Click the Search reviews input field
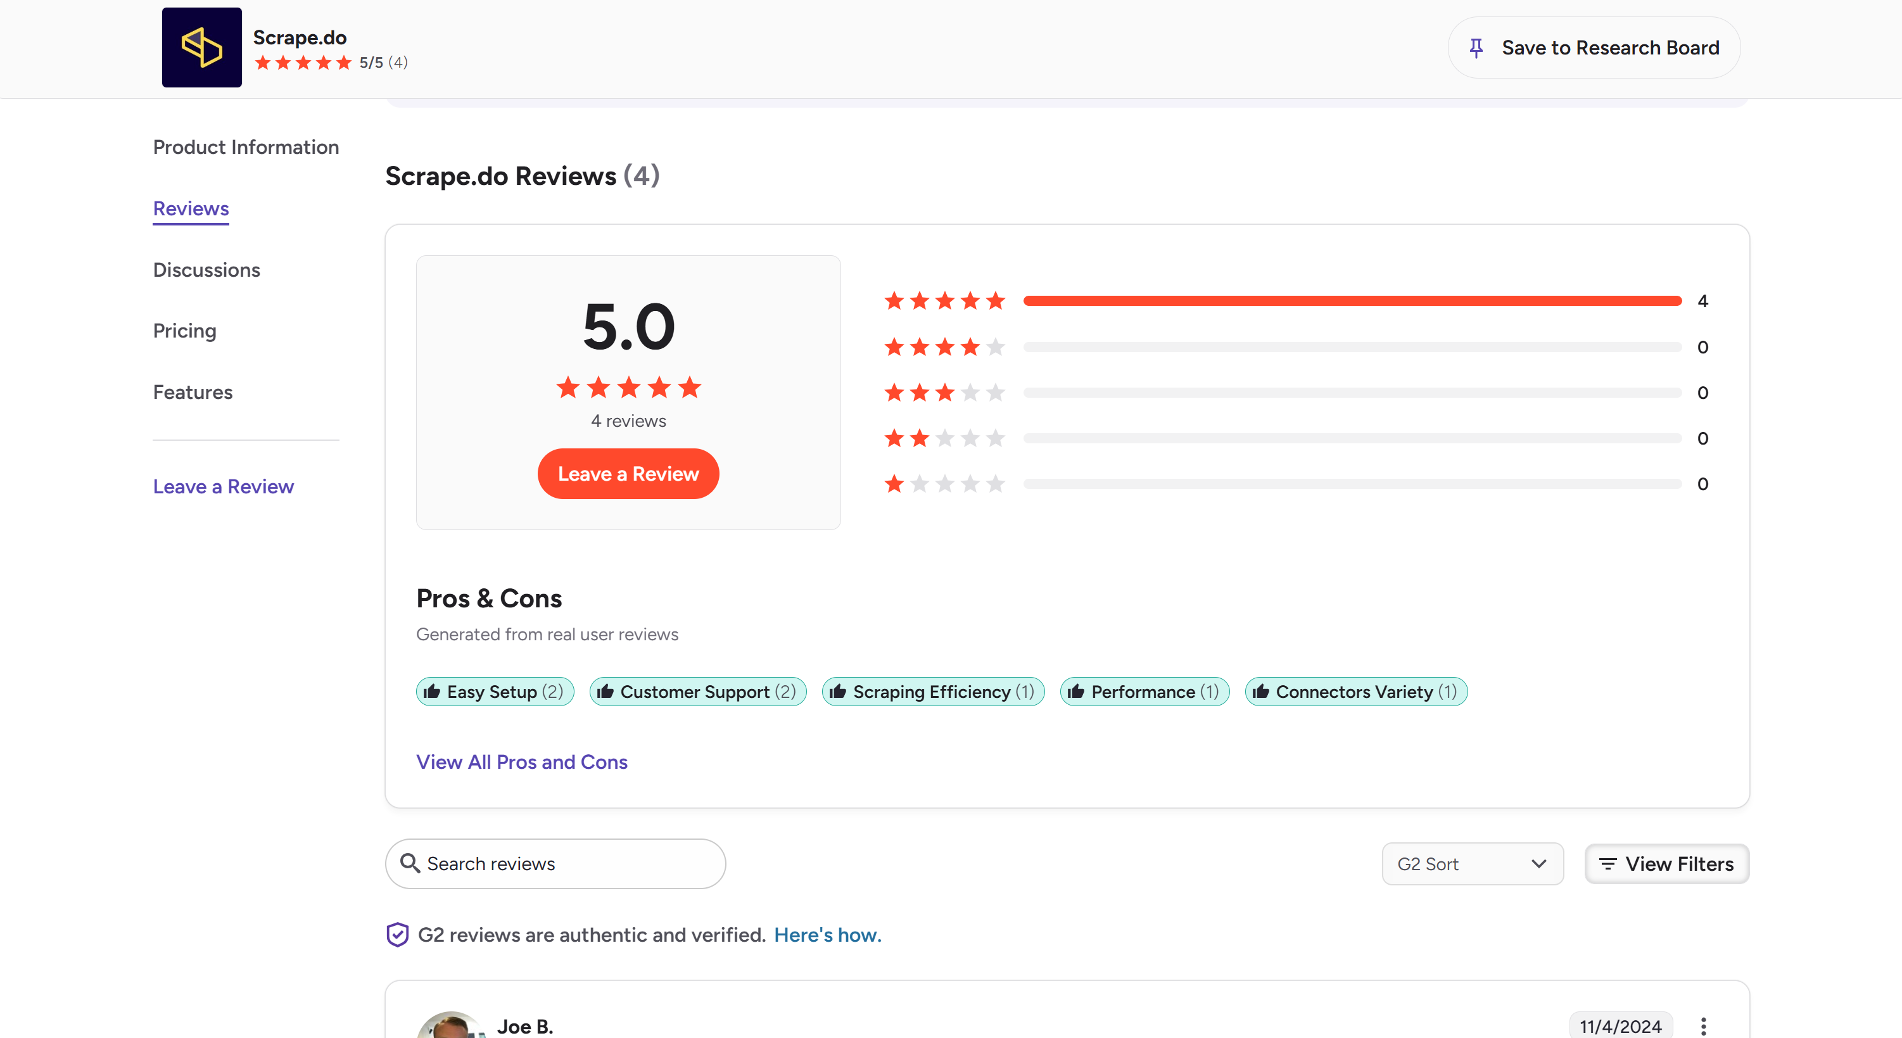 pos(555,863)
